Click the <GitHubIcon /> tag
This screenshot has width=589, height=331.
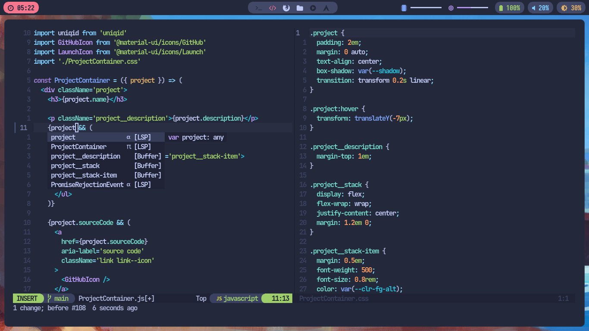85,279
